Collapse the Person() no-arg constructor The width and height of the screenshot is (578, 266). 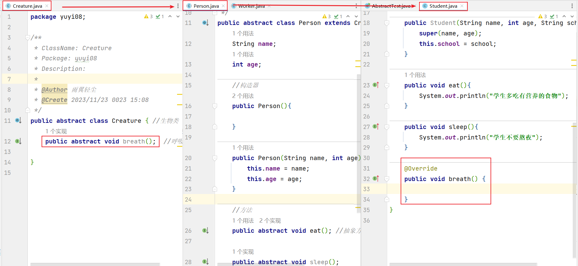[x=215, y=106]
